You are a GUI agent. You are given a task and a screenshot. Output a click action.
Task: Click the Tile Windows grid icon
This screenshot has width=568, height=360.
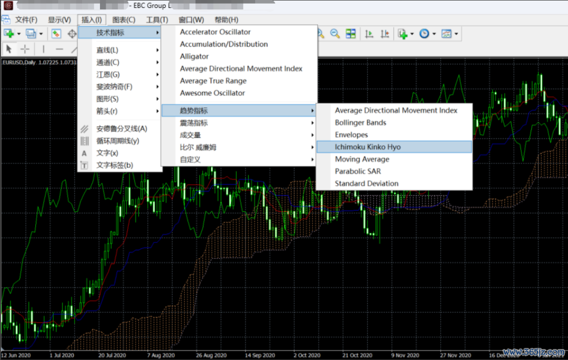[351, 34]
